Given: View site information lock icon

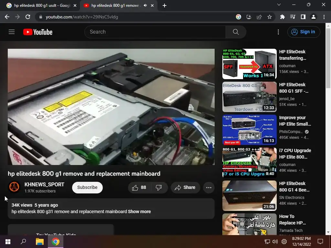Looking at the screenshot, I should (41, 17).
